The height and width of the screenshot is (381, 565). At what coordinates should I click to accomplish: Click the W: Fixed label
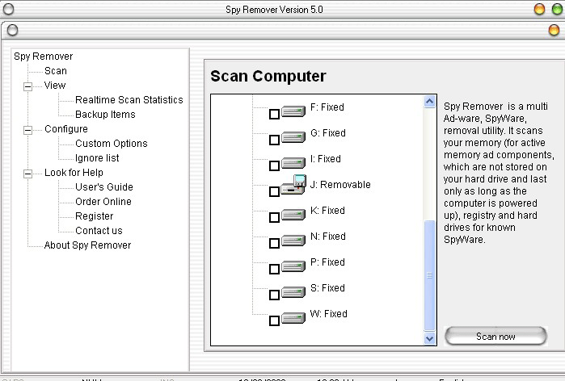[x=329, y=314]
